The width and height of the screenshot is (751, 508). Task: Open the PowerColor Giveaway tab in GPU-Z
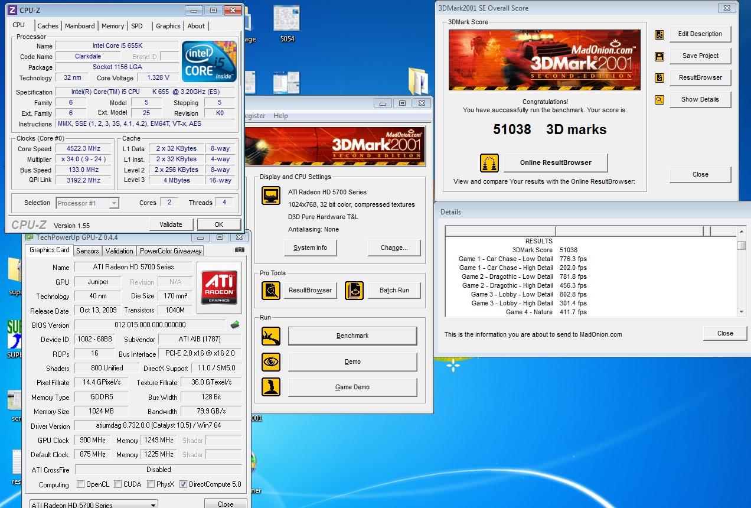[x=171, y=251]
